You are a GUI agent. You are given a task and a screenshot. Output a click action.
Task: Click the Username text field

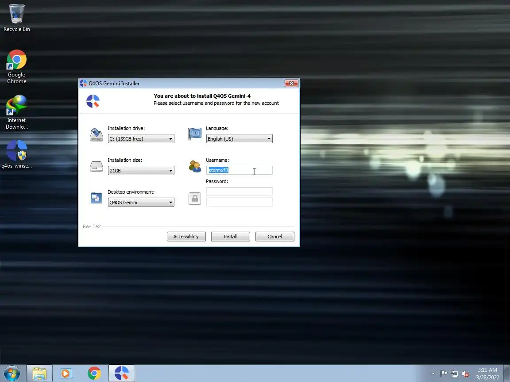click(x=240, y=170)
